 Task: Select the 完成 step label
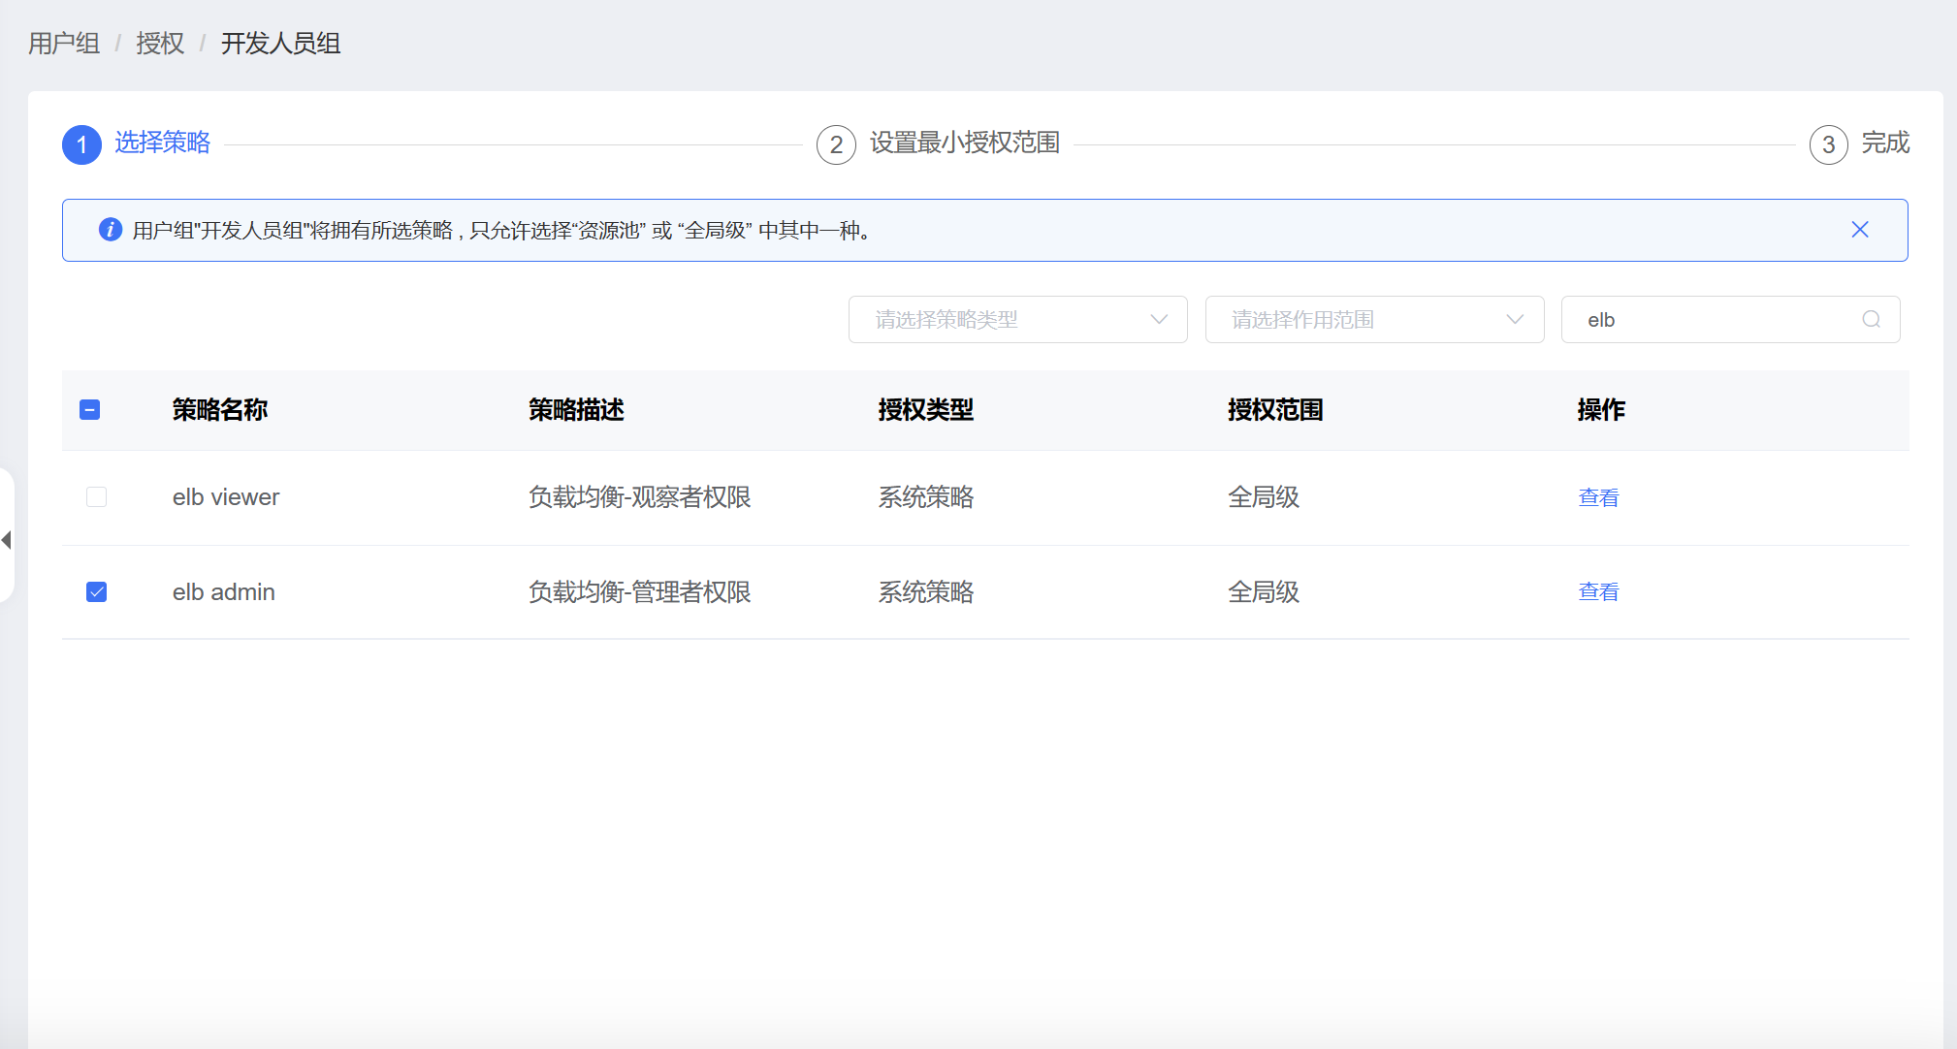point(1885,143)
